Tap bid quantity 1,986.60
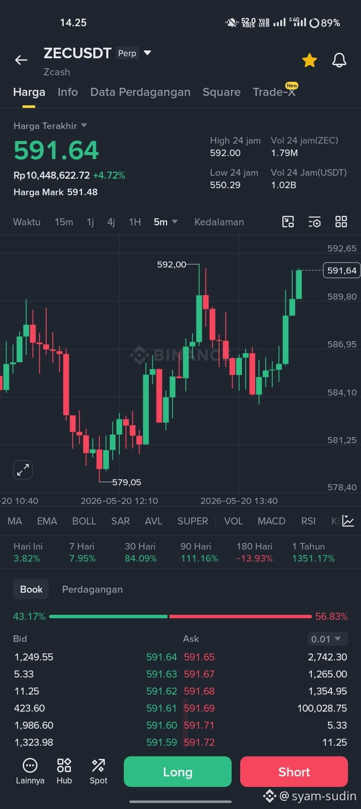The width and height of the screenshot is (361, 809). [x=34, y=725]
